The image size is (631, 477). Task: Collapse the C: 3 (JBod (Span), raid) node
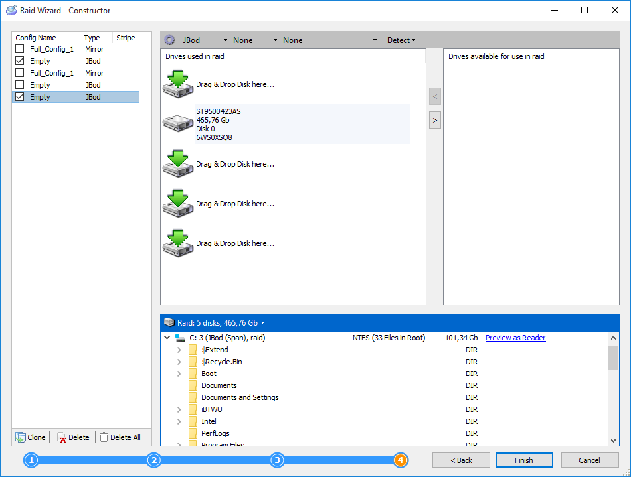pos(167,338)
